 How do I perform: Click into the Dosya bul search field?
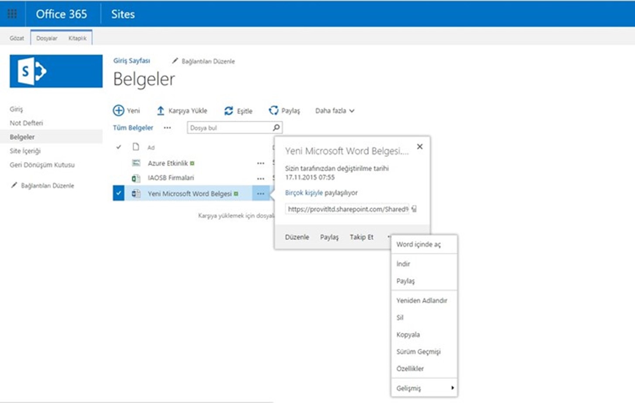tap(230, 127)
